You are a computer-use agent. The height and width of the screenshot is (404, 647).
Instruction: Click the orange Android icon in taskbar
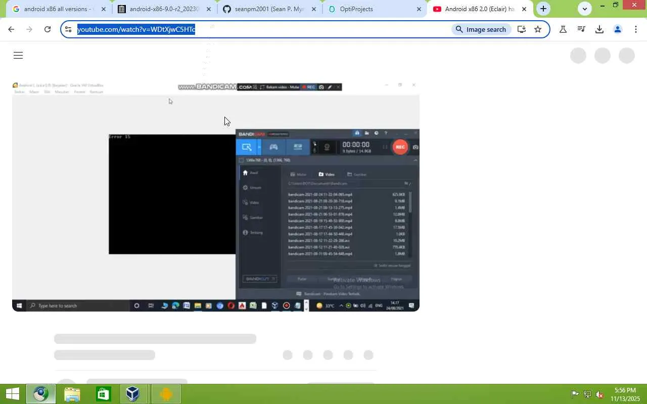pos(165,394)
